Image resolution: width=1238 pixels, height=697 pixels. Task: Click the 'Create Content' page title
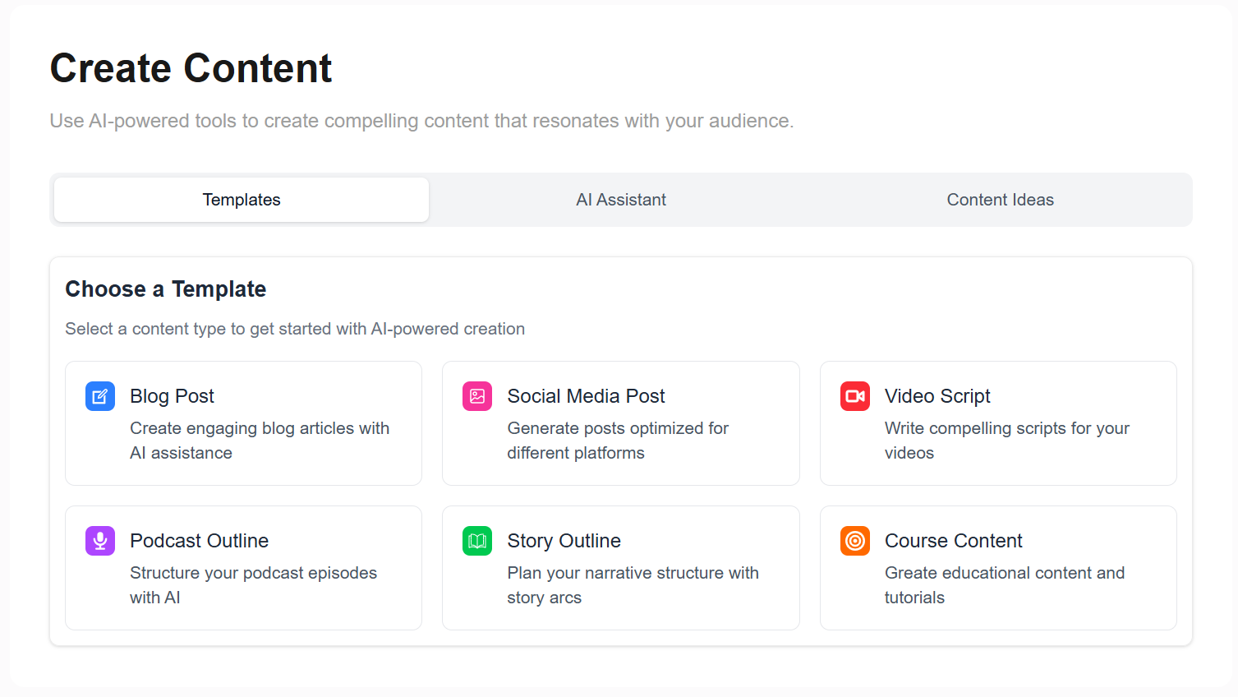pyautogui.click(x=191, y=67)
